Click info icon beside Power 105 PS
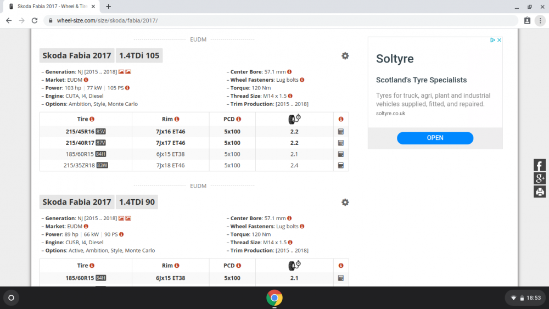 [127, 88]
